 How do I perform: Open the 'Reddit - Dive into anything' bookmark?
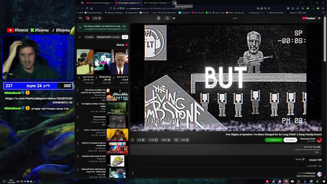(x=235, y=13)
